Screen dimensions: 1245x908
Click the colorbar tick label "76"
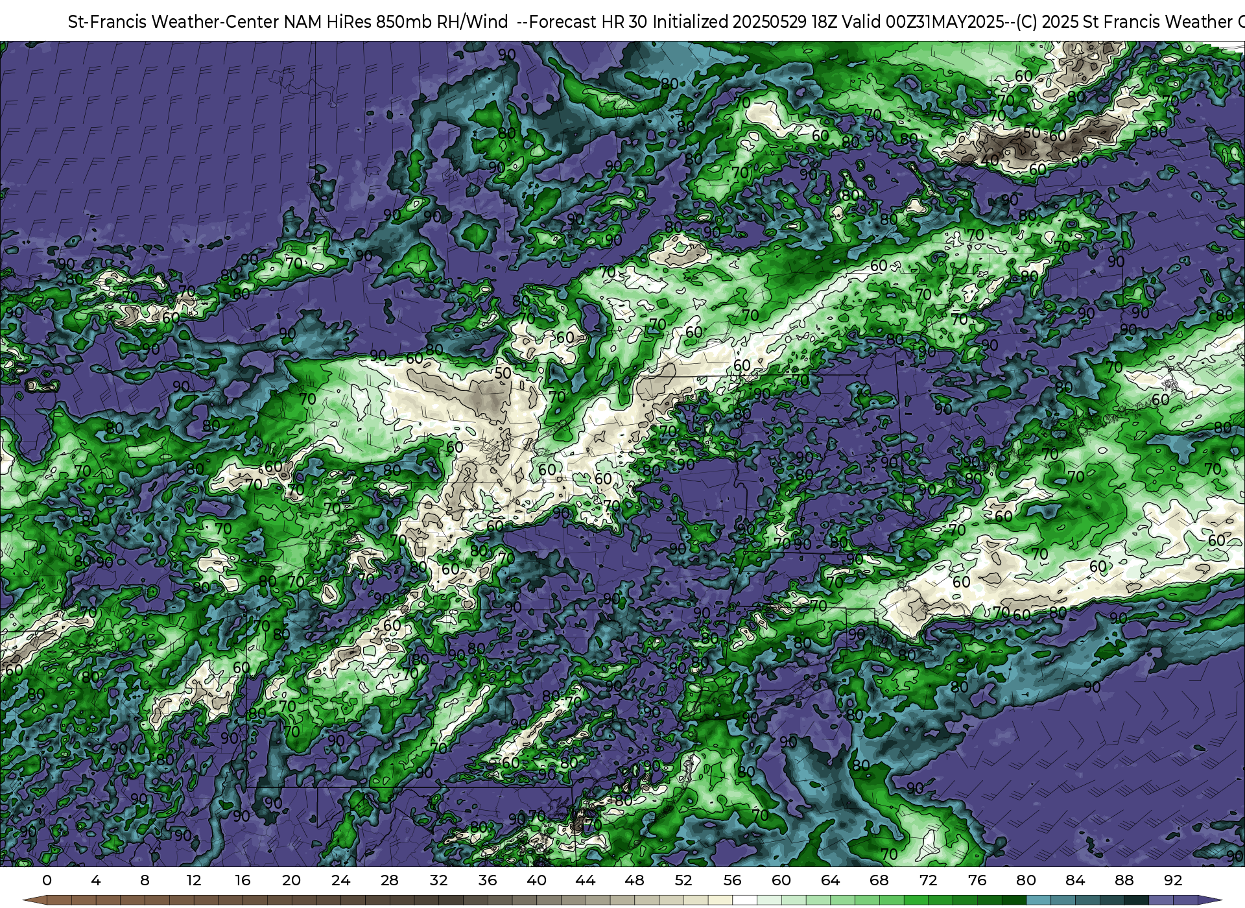(x=977, y=880)
